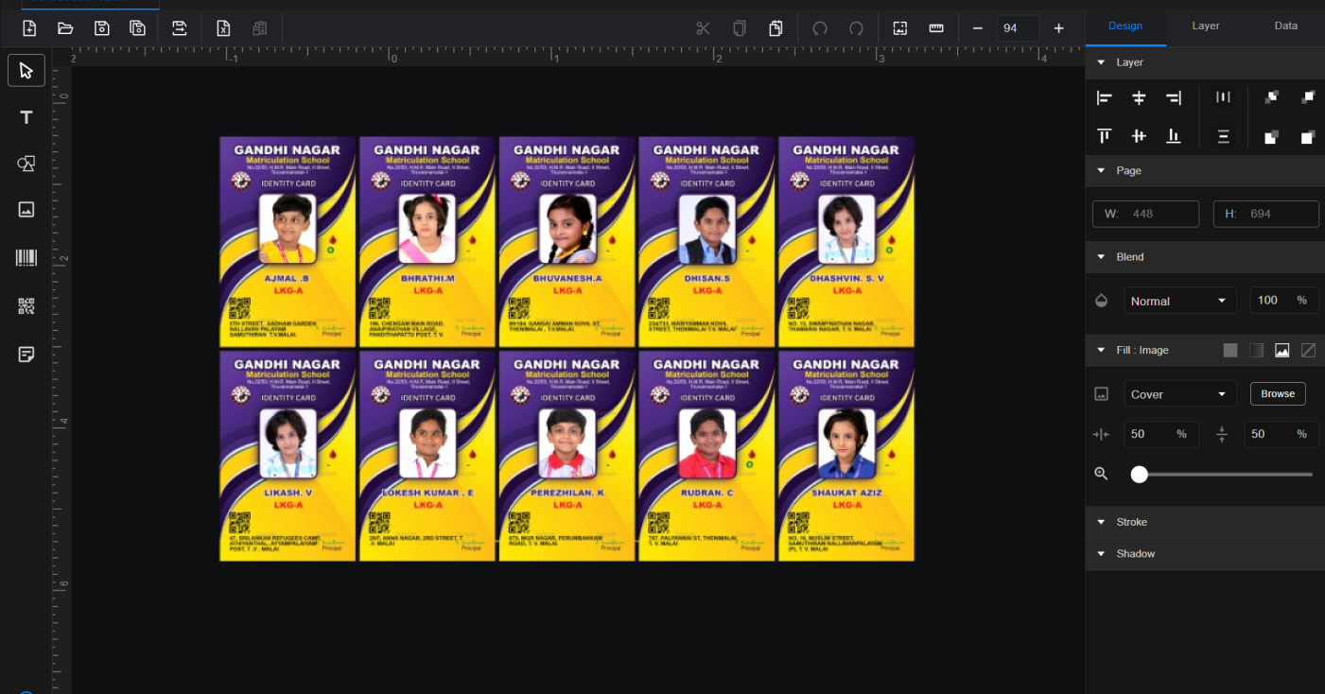Click the image zoom slider handle

coord(1140,475)
